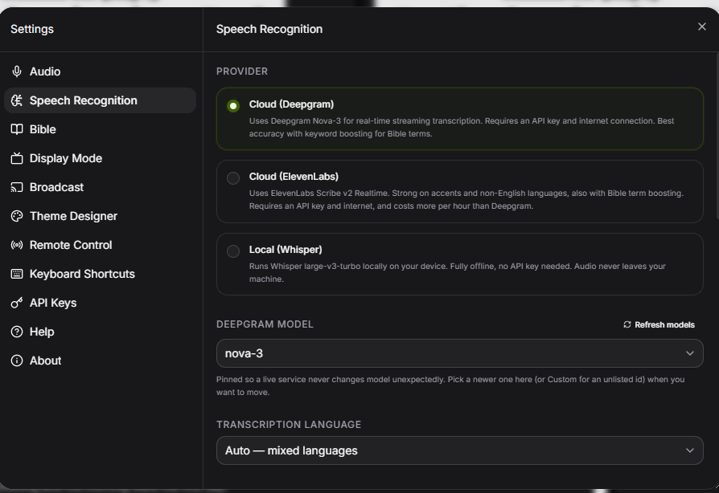Viewport: 719px width, 493px height.
Task: Click the info circle About icon
Action: [x=17, y=361]
